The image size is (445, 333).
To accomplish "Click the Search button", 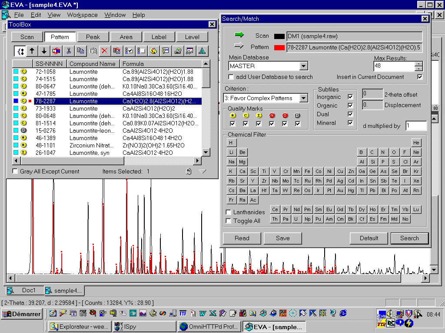I will click(x=409, y=238).
